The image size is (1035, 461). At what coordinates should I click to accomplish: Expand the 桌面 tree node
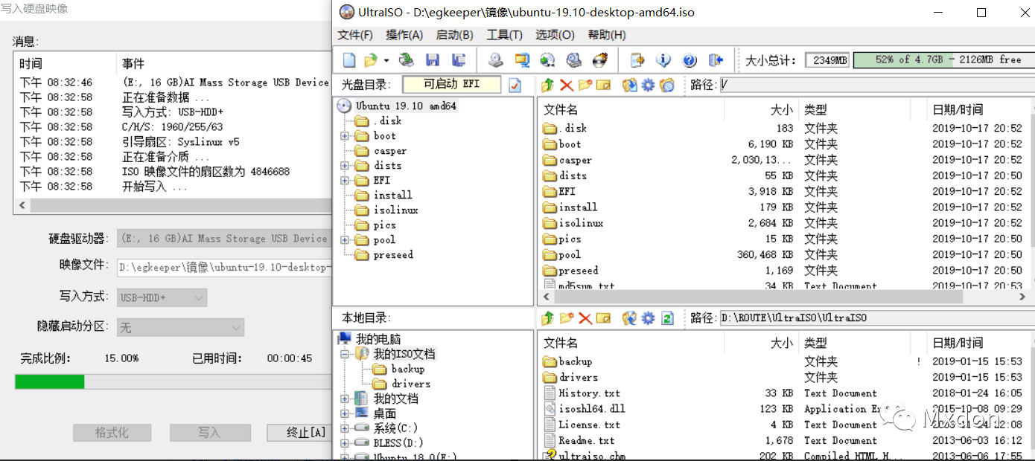point(345,414)
